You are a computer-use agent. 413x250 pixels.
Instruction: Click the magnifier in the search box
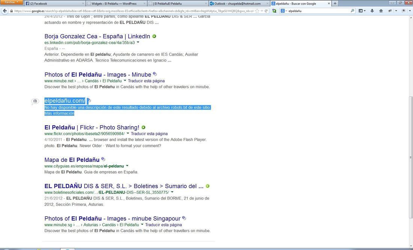[353, 11]
